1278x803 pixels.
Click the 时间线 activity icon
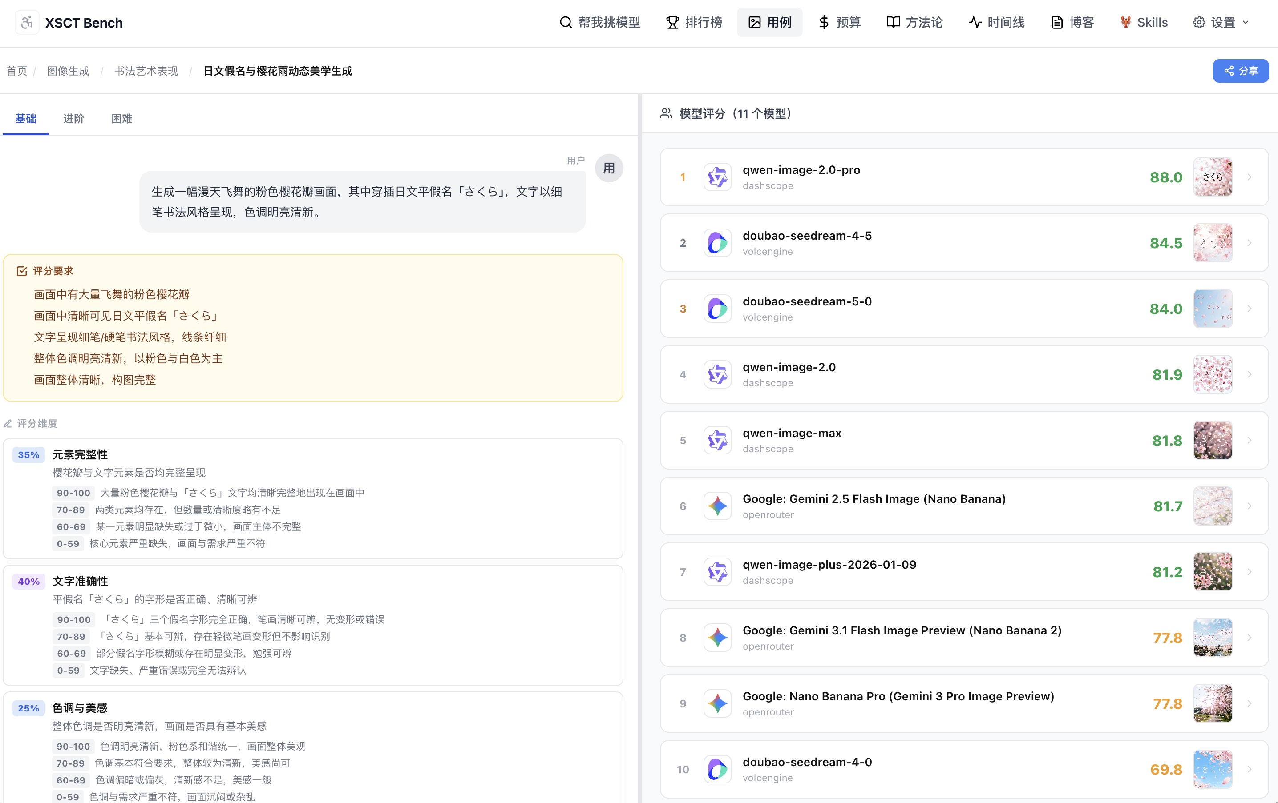tap(975, 22)
